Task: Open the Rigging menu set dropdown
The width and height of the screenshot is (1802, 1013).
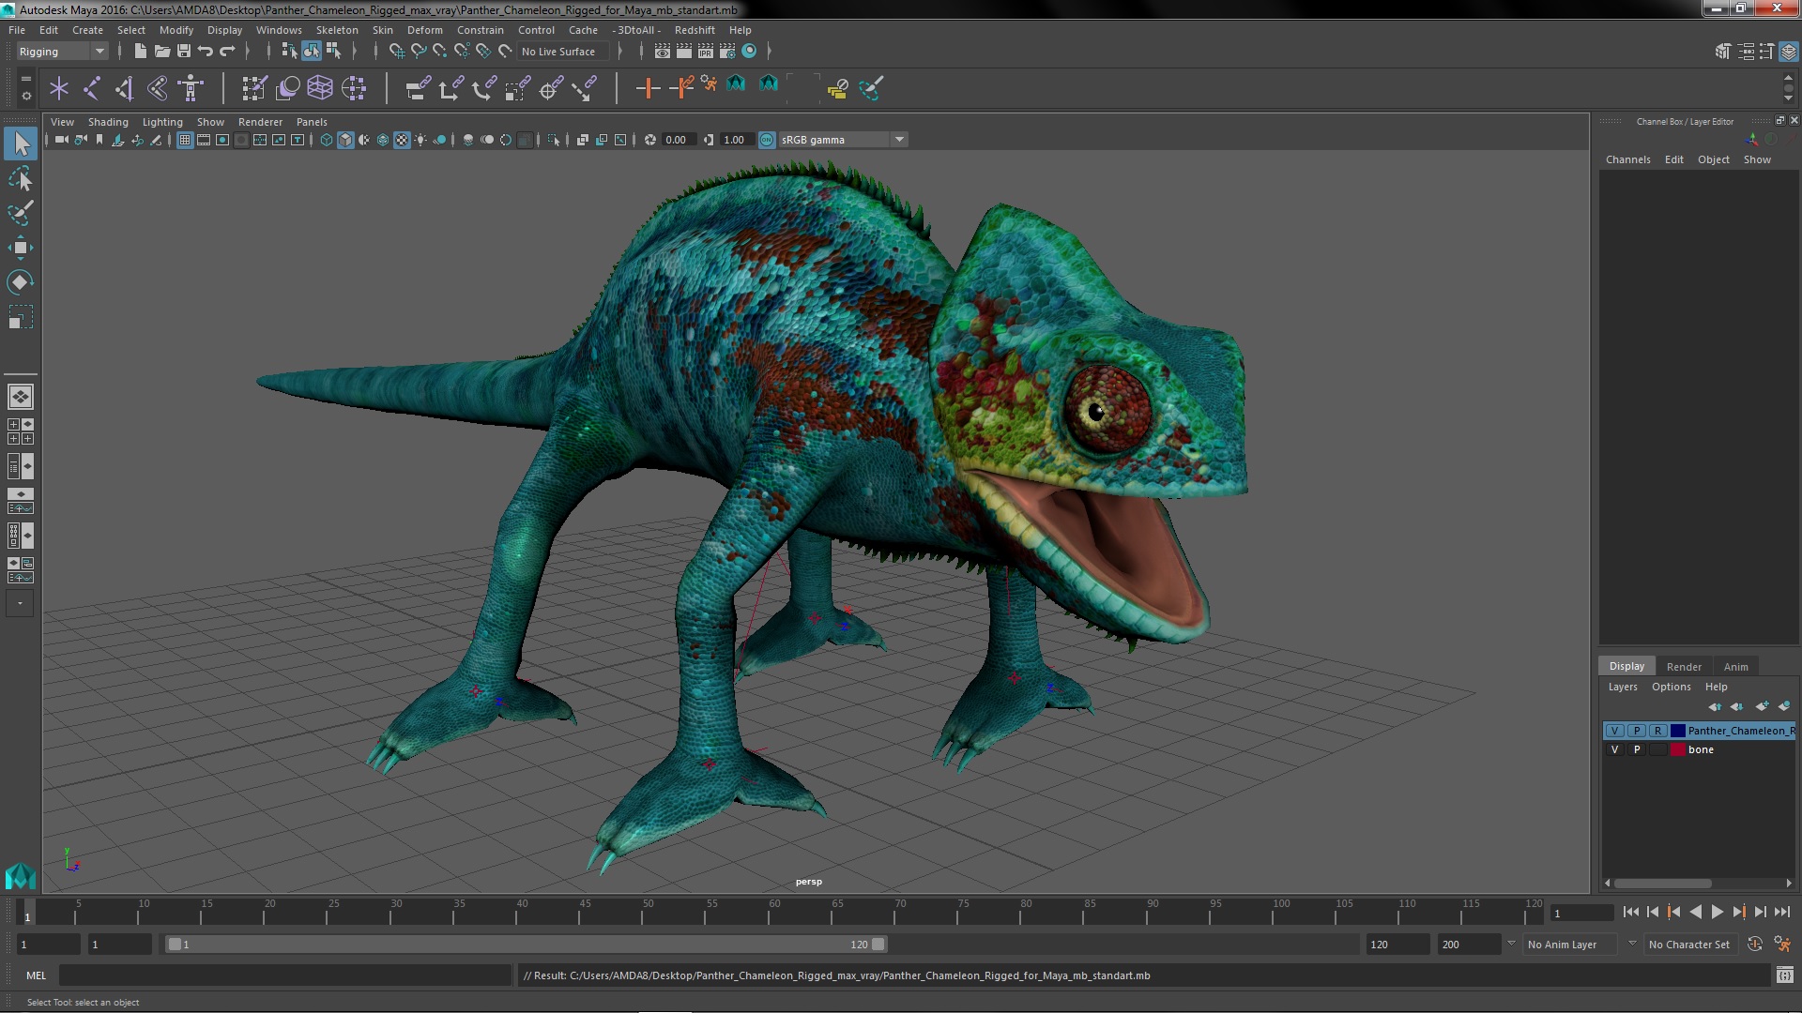Action: click(62, 52)
